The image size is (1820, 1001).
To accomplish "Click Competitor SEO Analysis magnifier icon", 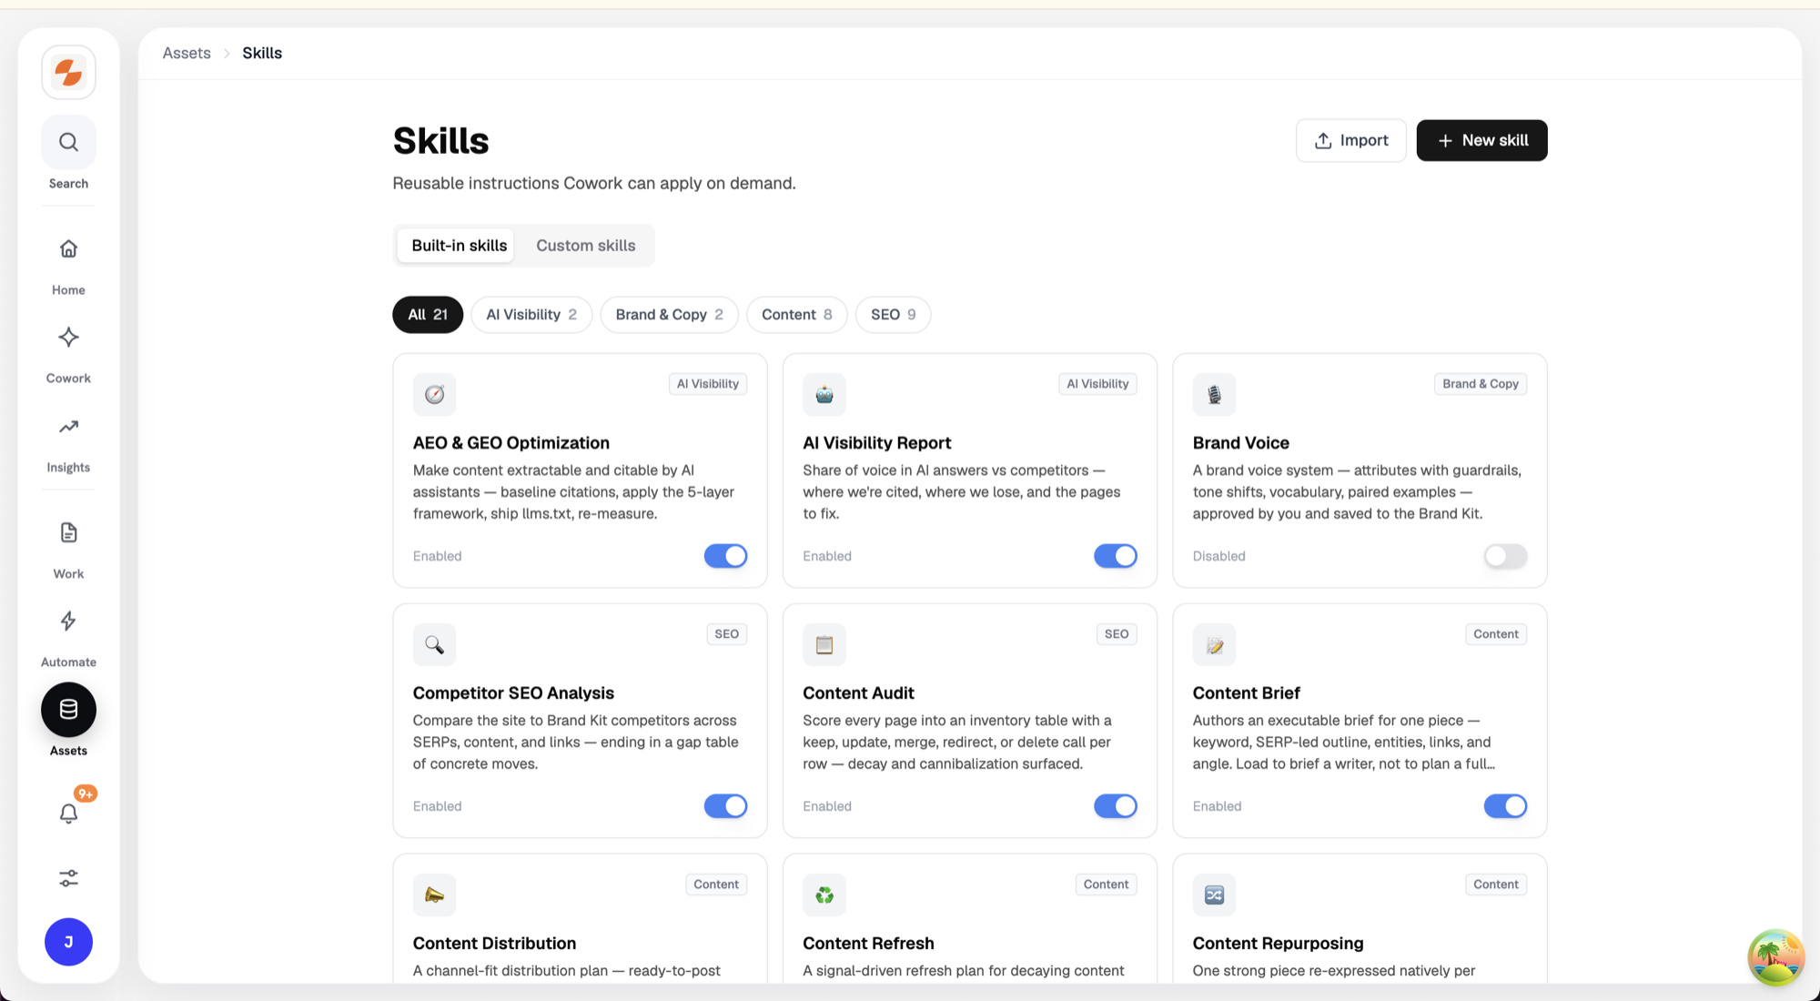I will click(434, 644).
